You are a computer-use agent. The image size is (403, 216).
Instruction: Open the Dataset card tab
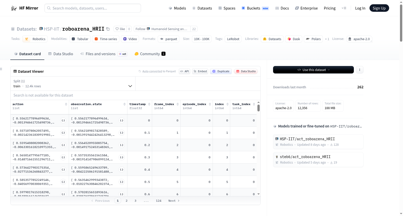[x=27, y=54]
